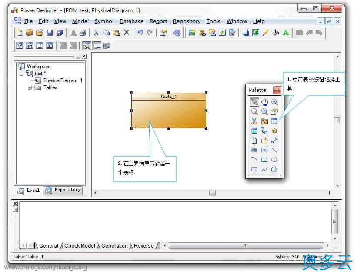The width and height of the screenshot is (357, 275).
Task: Select the scissors Delete tool in Palette
Action: tap(254, 121)
